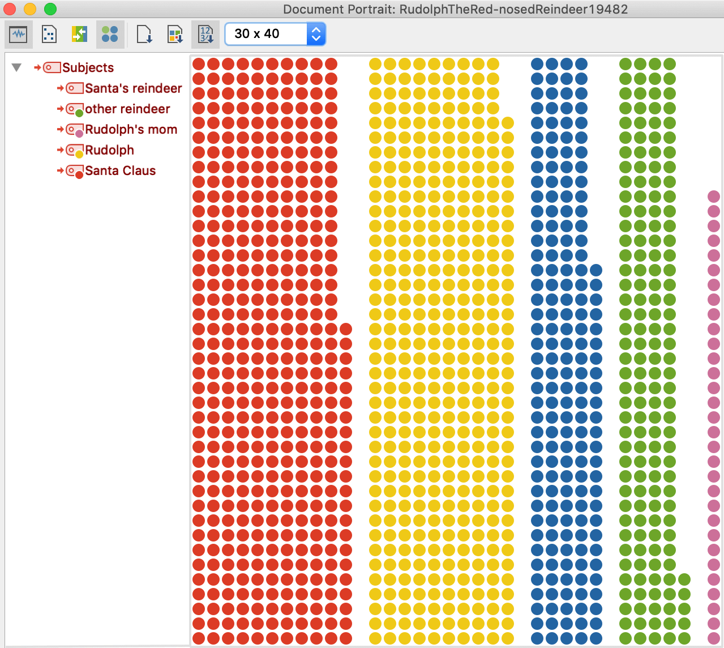The height and width of the screenshot is (648, 724).
Task: Select the Rudolph code
Action: point(109,150)
